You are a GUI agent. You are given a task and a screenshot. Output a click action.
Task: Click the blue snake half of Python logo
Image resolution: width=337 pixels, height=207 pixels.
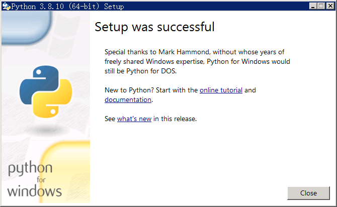click(x=40, y=84)
